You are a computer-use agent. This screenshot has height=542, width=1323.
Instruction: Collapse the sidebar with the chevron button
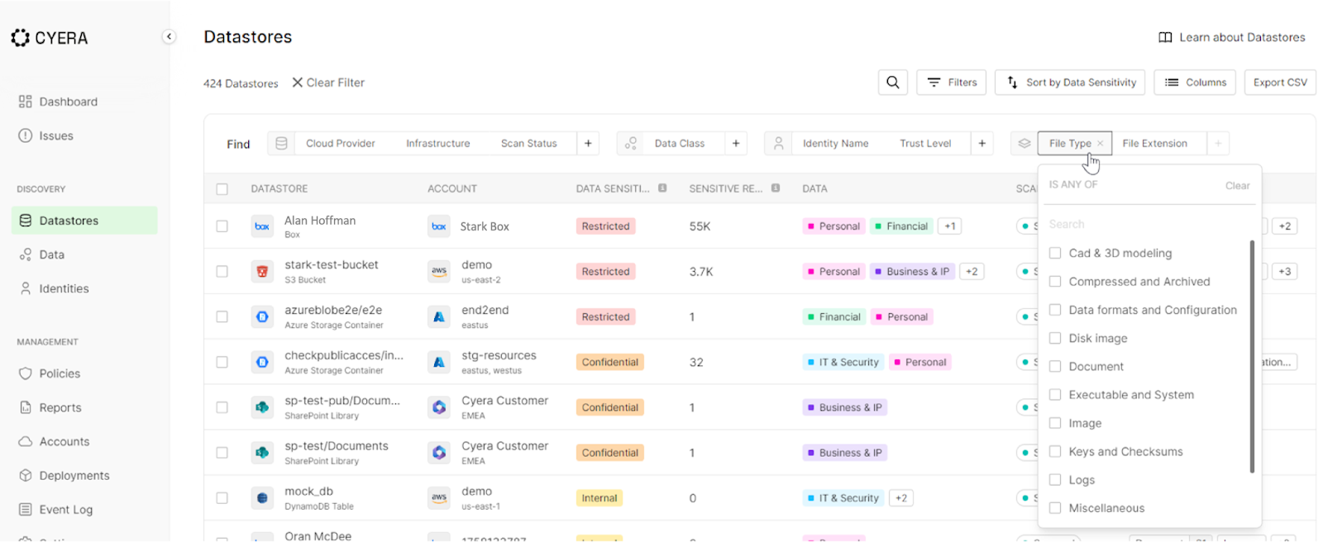169,36
